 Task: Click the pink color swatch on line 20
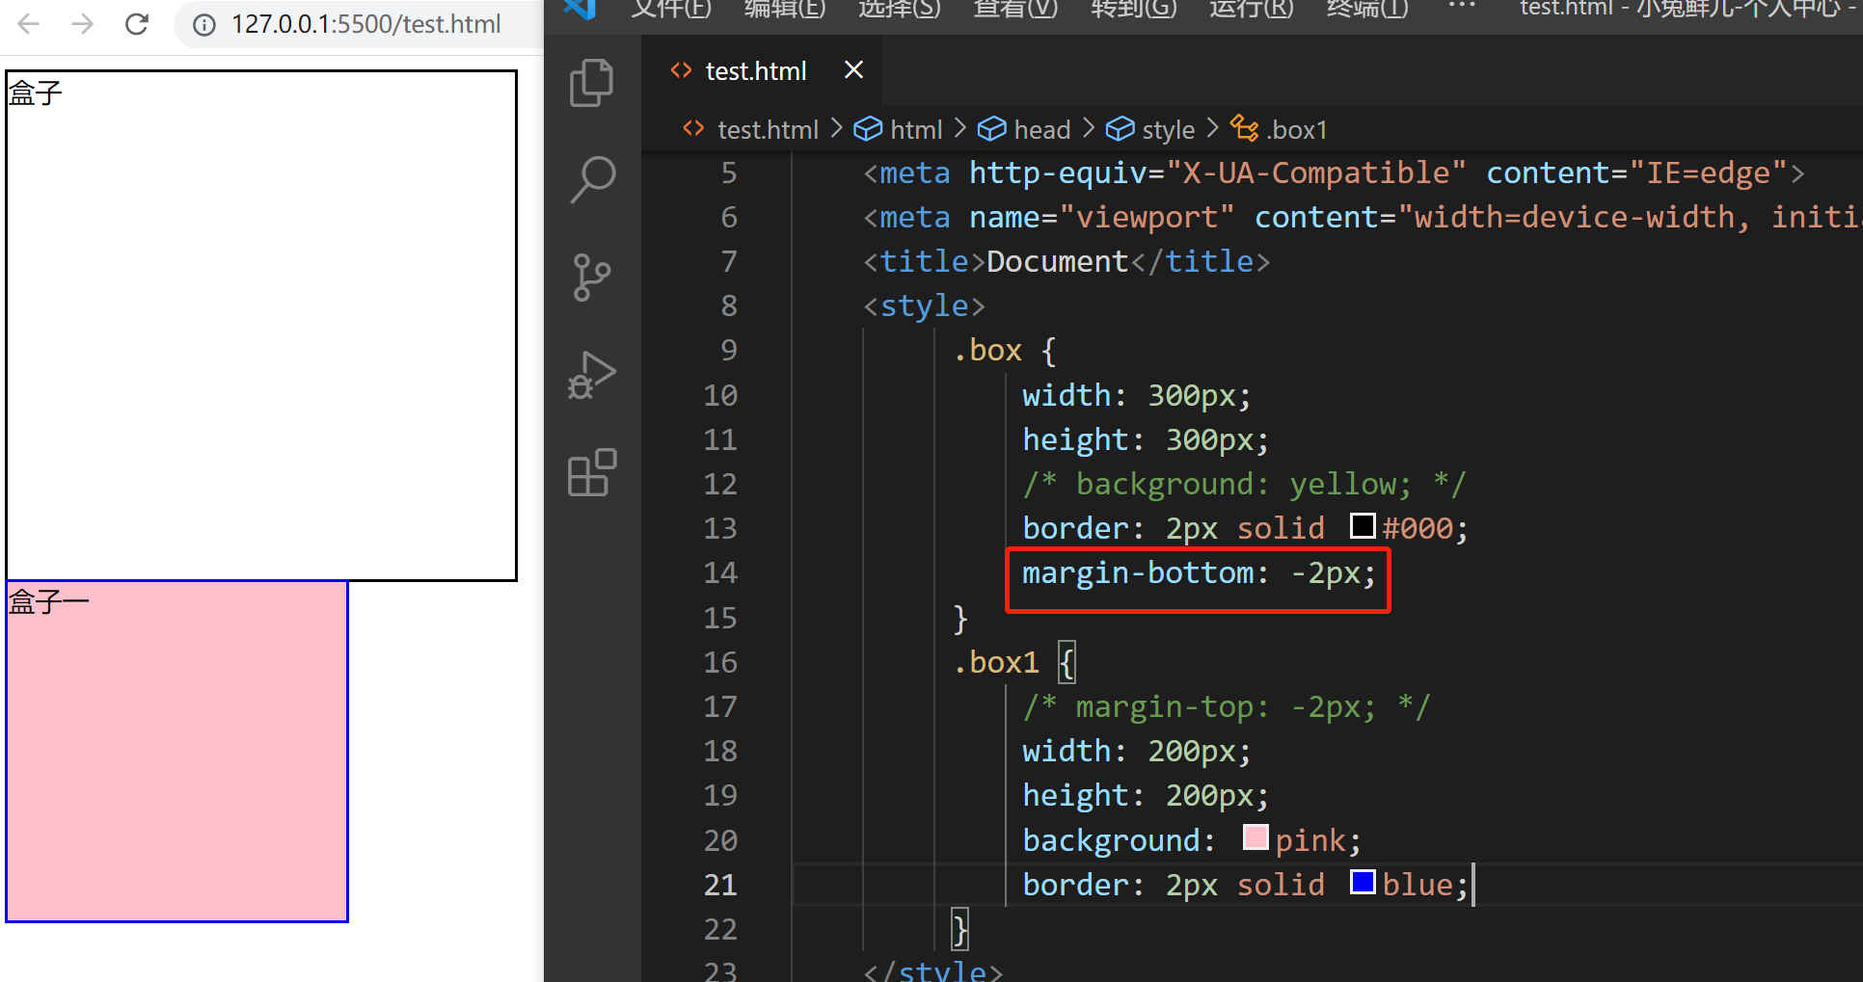pyautogui.click(x=1255, y=837)
